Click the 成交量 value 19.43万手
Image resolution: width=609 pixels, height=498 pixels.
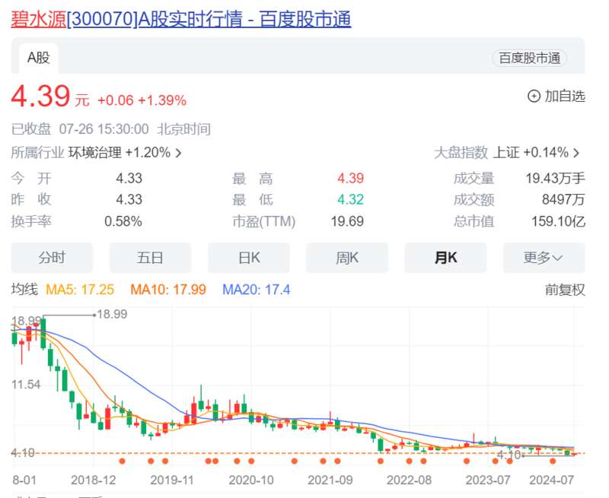(556, 179)
